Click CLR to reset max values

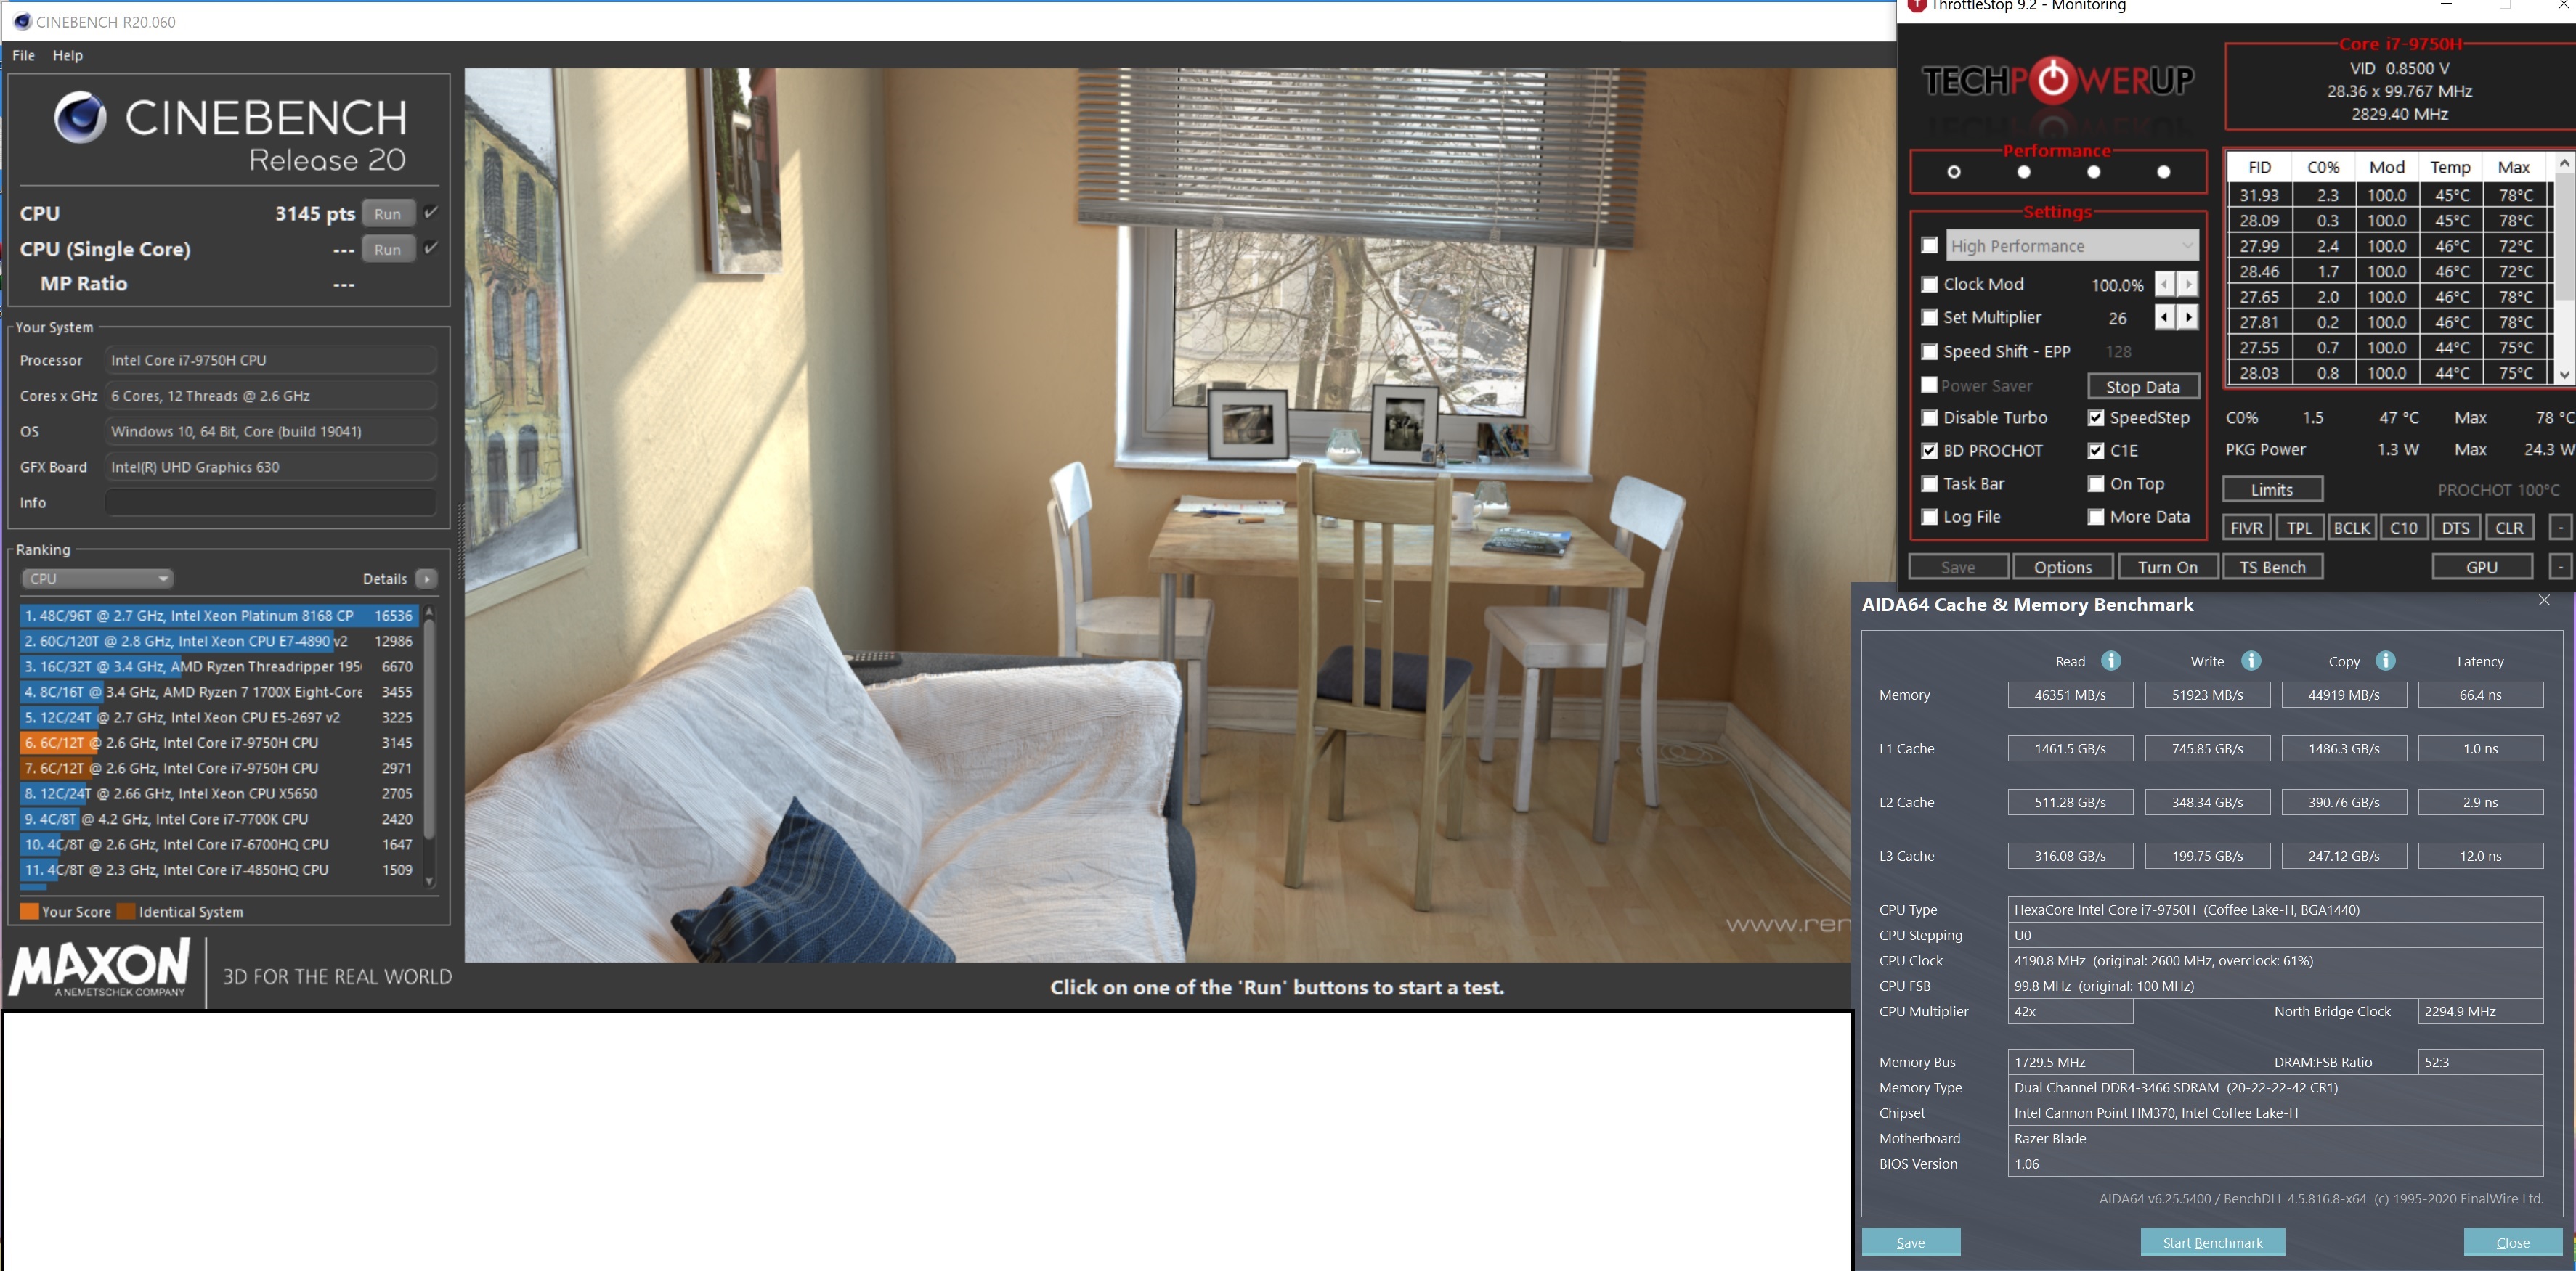coord(2509,528)
